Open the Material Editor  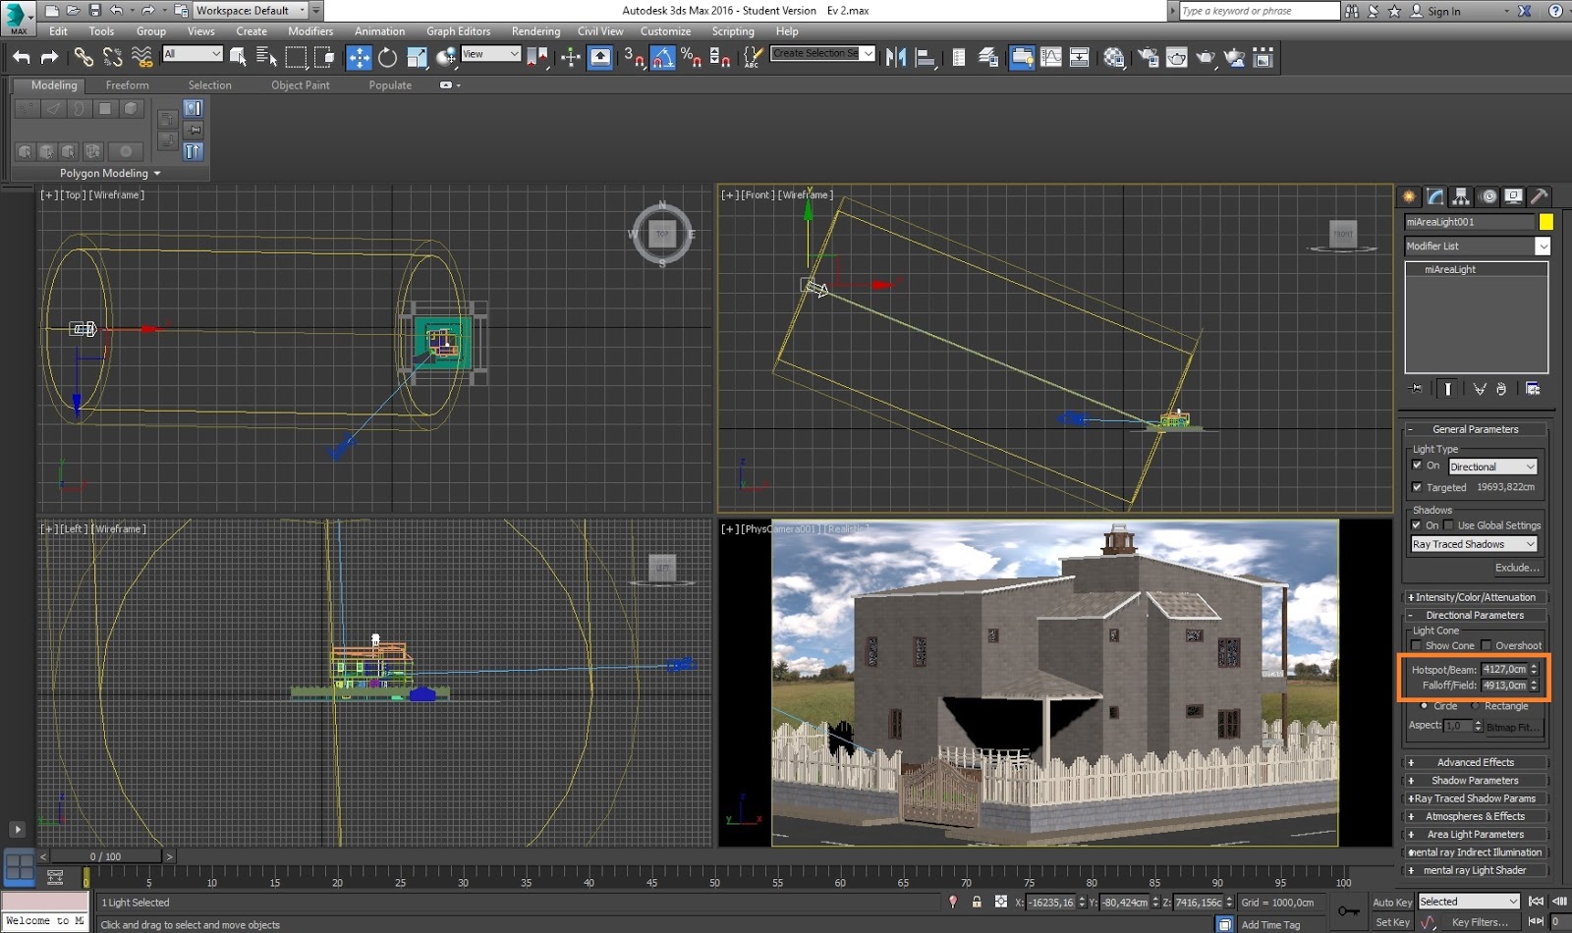click(1113, 58)
